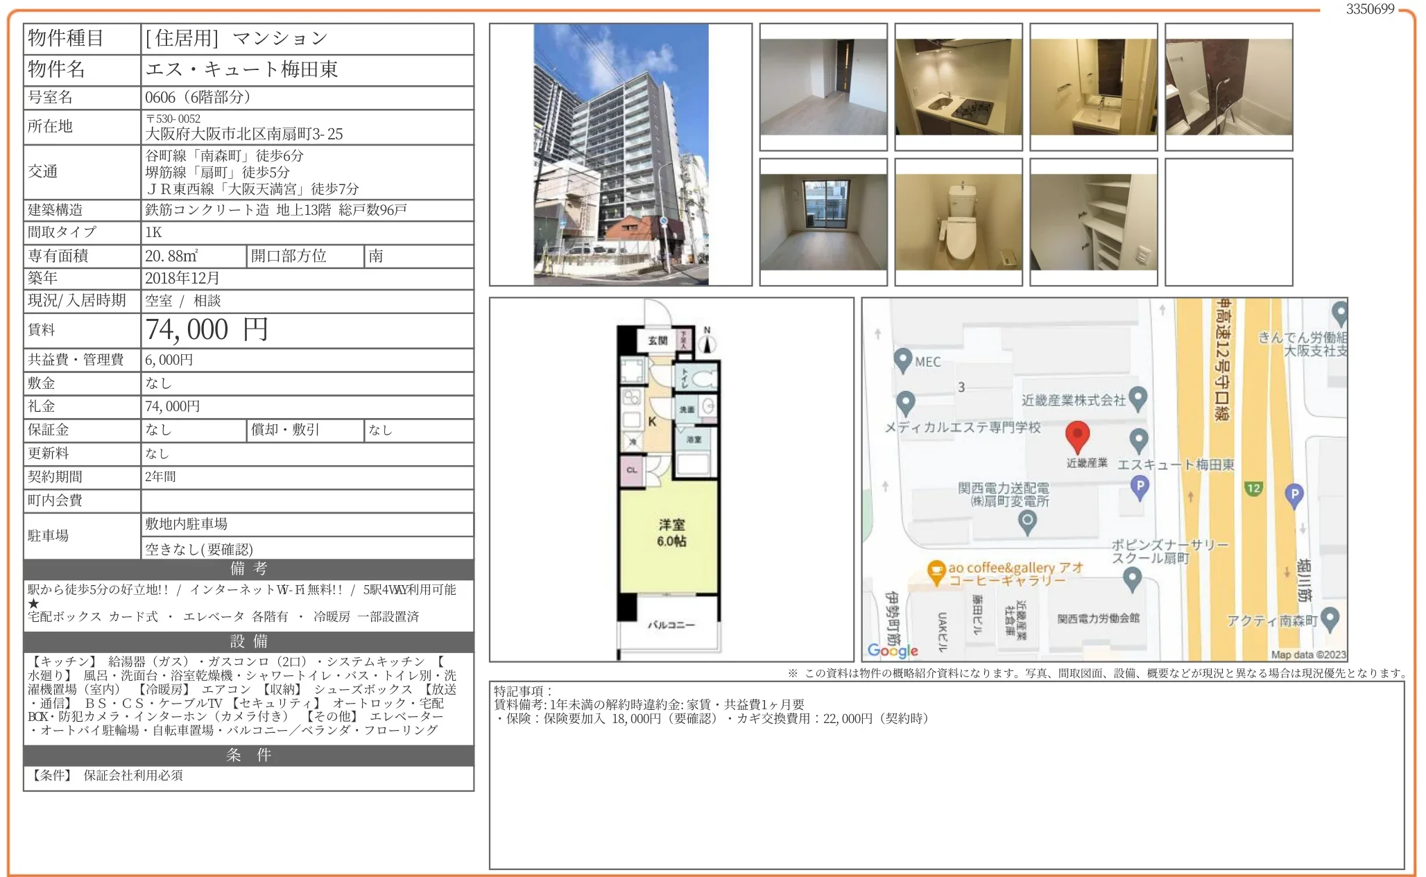Screen dimensions: 1426x877
Task: Click the 関西電力送配電 扇町変電所 map pin
Action: [1027, 521]
